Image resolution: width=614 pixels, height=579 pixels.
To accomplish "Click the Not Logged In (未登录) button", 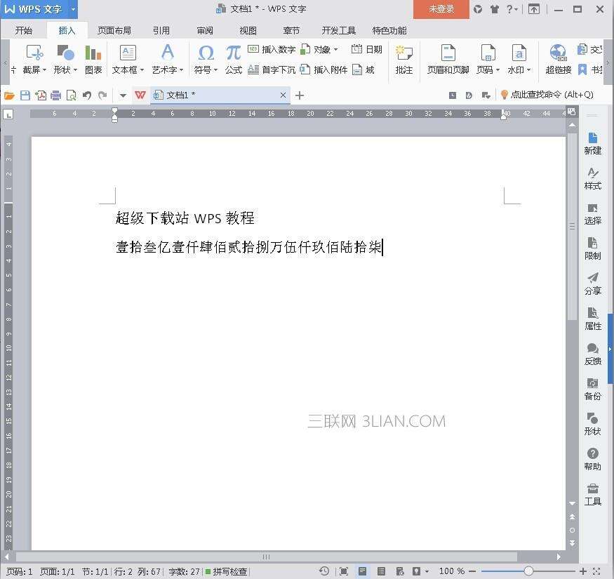I will point(441,9).
